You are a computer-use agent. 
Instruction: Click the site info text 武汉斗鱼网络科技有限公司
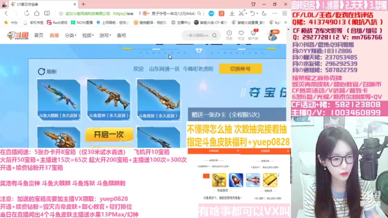pyautogui.click(x=88, y=14)
